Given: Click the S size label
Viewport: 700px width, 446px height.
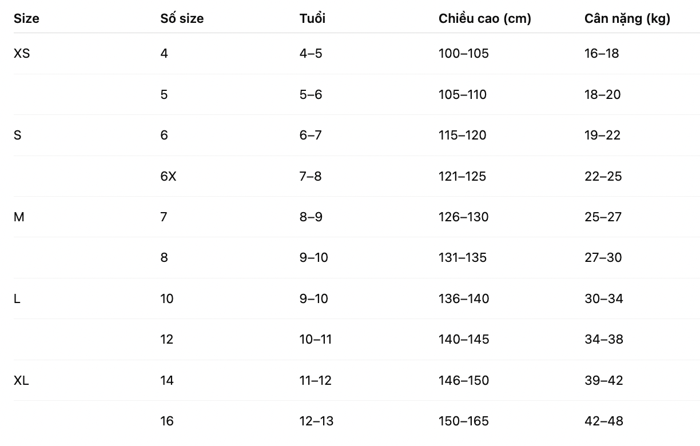Looking at the screenshot, I should (18, 136).
